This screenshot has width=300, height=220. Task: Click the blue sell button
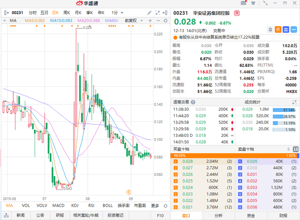[x=286, y=30]
